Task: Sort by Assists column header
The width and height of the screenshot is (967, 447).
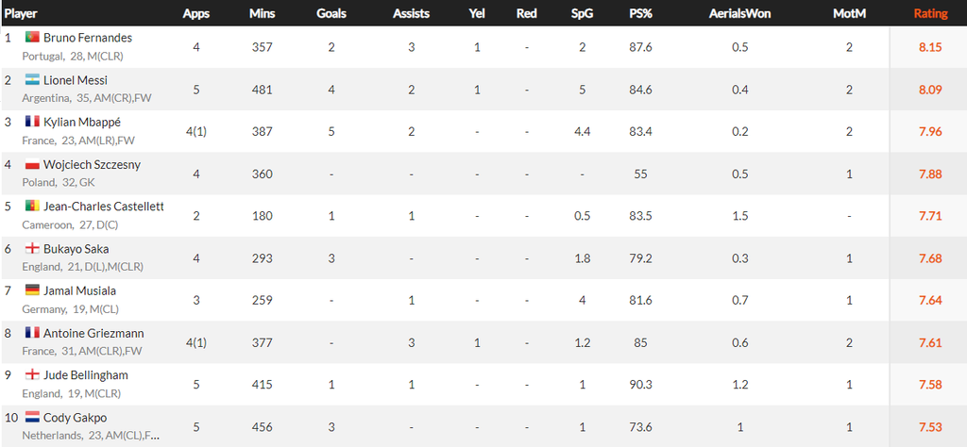Action: tap(411, 14)
